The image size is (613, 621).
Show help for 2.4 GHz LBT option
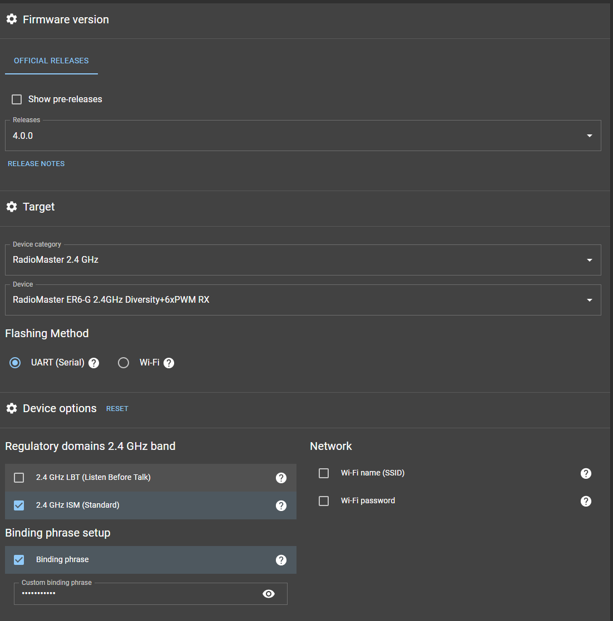click(x=281, y=478)
